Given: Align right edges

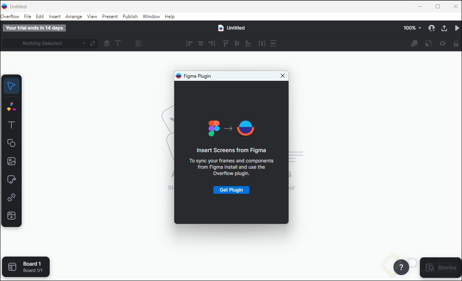Looking at the screenshot, I should click(212, 43).
